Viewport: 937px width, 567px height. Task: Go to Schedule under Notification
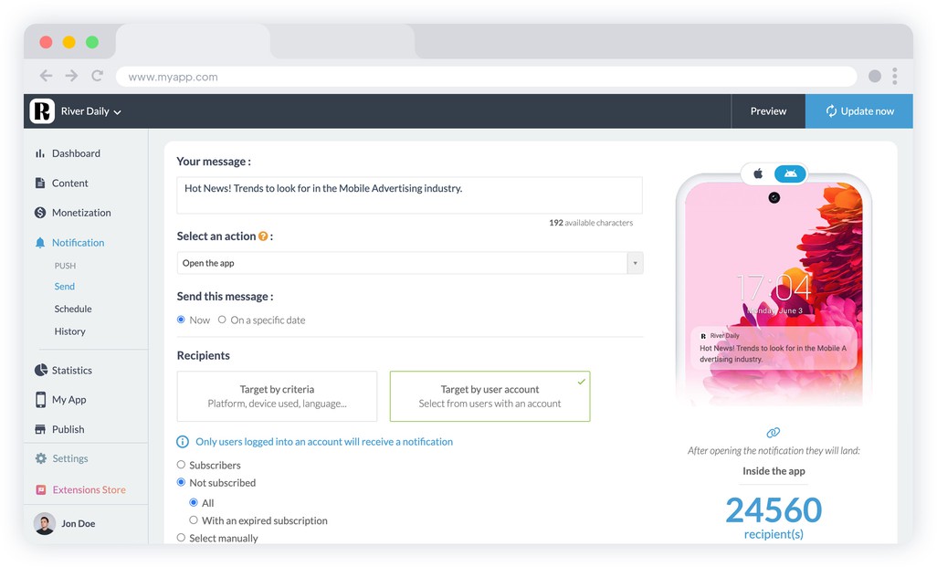tap(73, 310)
